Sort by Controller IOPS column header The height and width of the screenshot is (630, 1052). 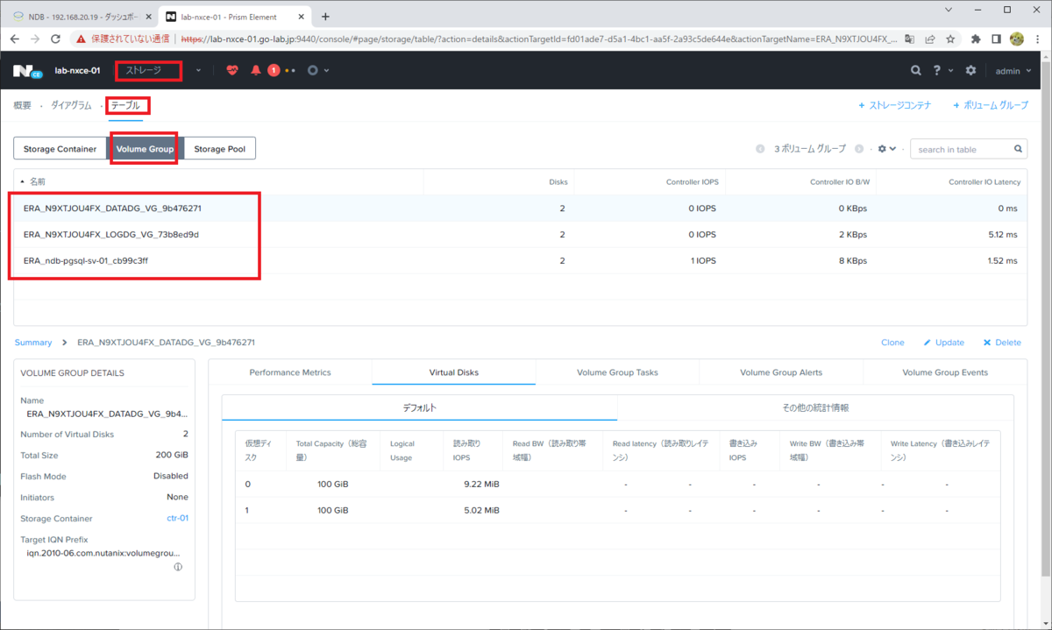point(692,182)
